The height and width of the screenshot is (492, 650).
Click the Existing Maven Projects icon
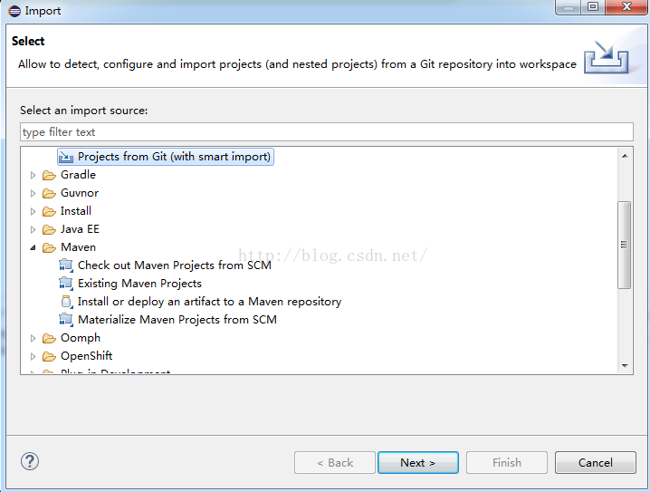pos(66,284)
